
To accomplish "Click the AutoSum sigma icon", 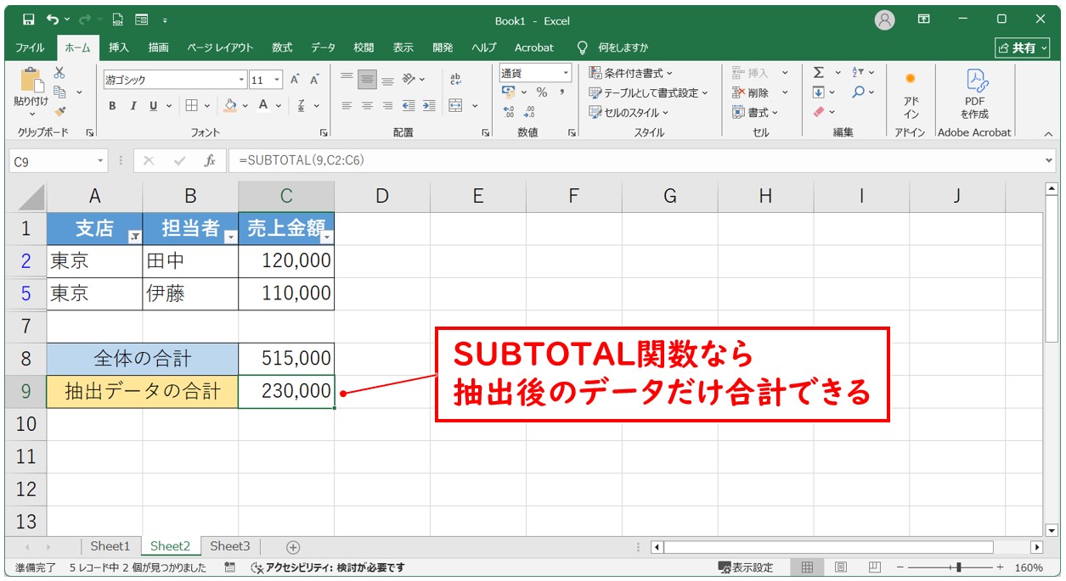I will pos(819,73).
